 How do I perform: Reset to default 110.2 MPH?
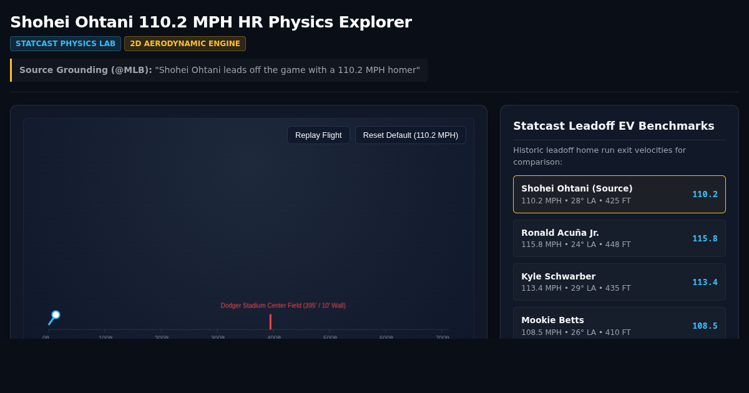(x=411, y=135)
